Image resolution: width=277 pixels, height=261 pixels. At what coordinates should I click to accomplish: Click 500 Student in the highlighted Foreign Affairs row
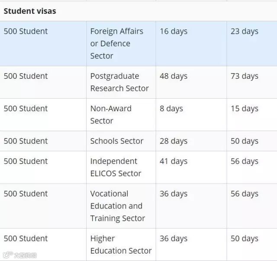point(26,31)
